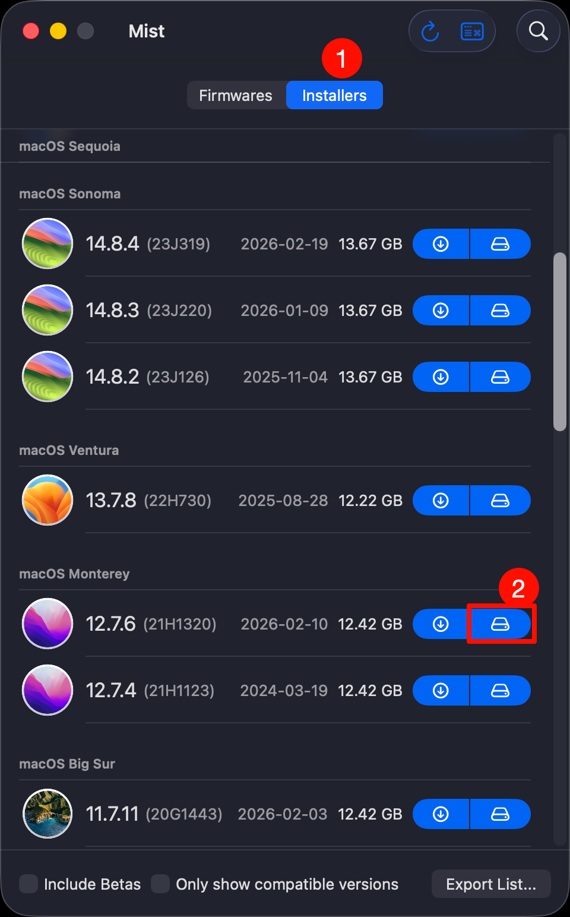Download macOS Sonoma 14.8.4 installer

[x=441, y=244]
